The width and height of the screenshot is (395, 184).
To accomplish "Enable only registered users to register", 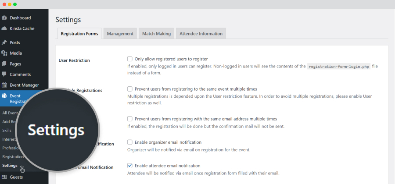I will [130, 59].
